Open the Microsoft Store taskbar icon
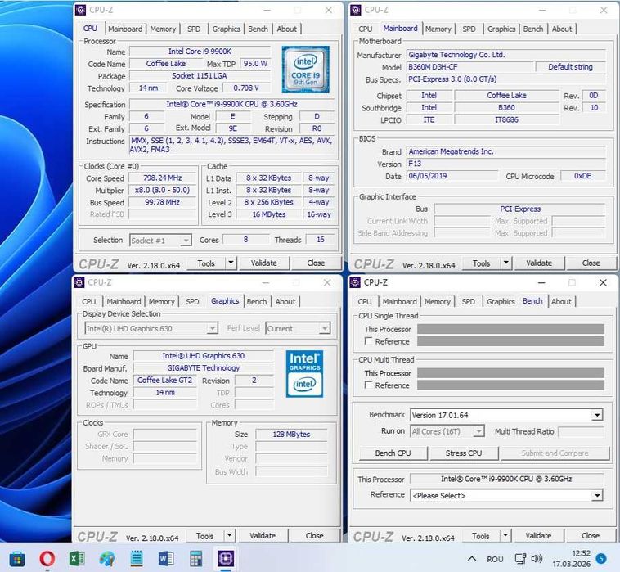620x572 pixels. tap(17, 559)
